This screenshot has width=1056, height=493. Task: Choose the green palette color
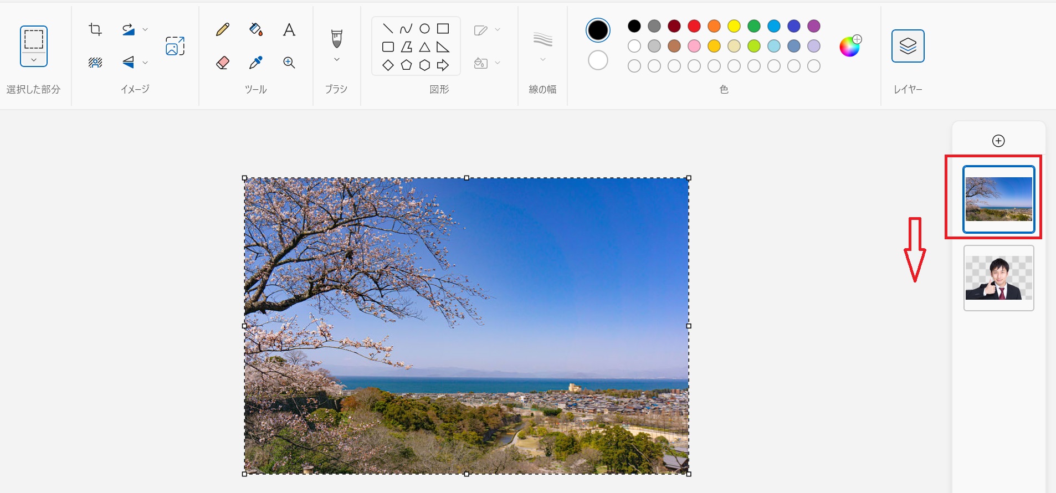(x=754, y=26)
